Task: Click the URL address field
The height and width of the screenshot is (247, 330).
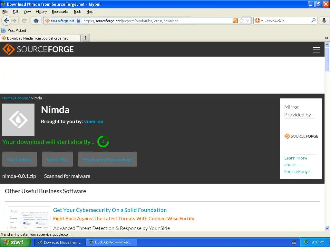Action: pos(157,21)
